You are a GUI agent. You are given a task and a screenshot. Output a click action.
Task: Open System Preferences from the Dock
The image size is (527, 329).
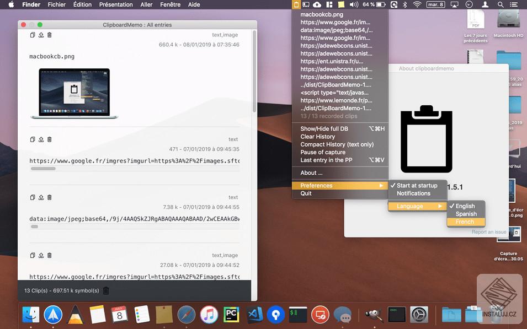419,315
